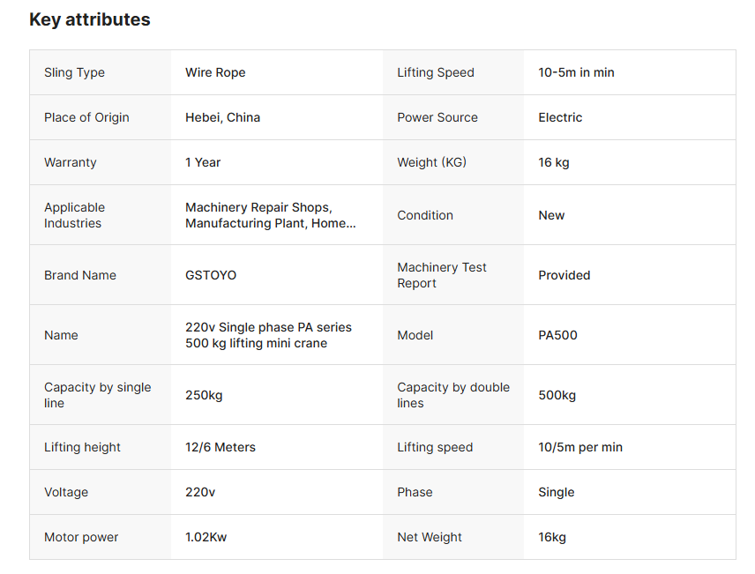Select the 16kg net weight value
The height and width of the screenshot is (574, 755).
[x=552, y=537]
